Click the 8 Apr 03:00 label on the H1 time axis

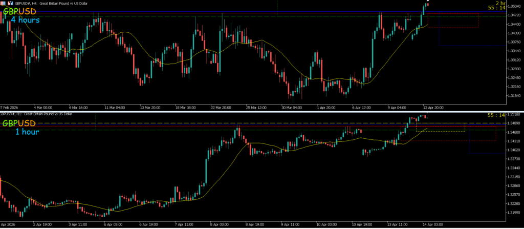click(x=218, y=225)
